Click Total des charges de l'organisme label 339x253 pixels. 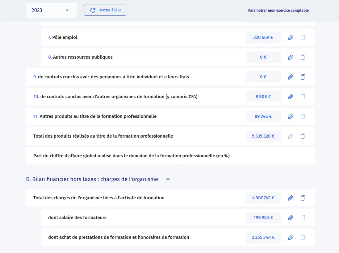coord(99,198)
